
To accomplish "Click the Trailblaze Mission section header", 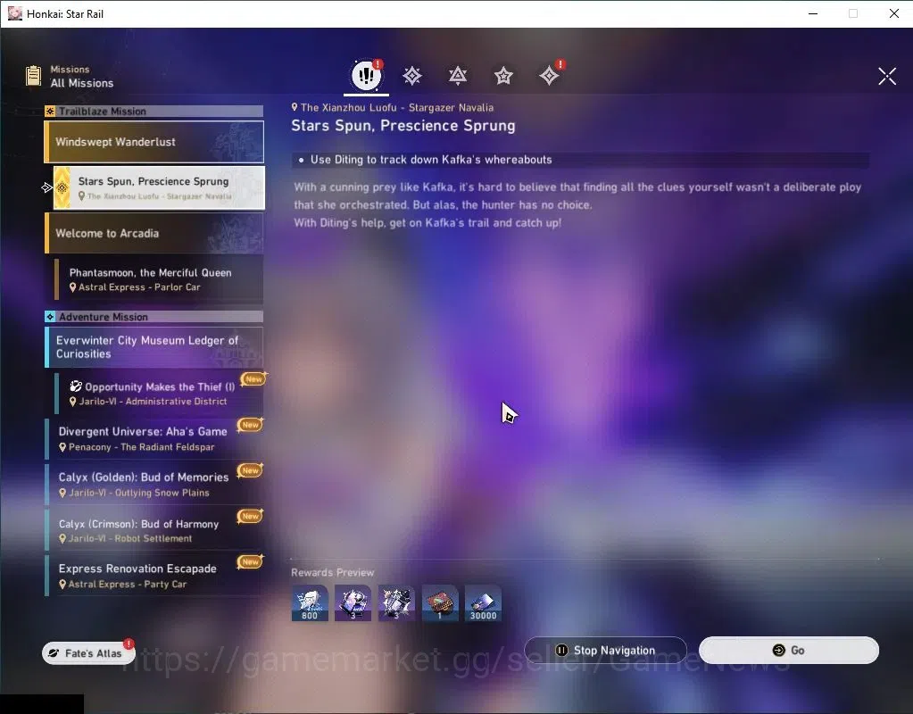I will (x=154, y=111).
